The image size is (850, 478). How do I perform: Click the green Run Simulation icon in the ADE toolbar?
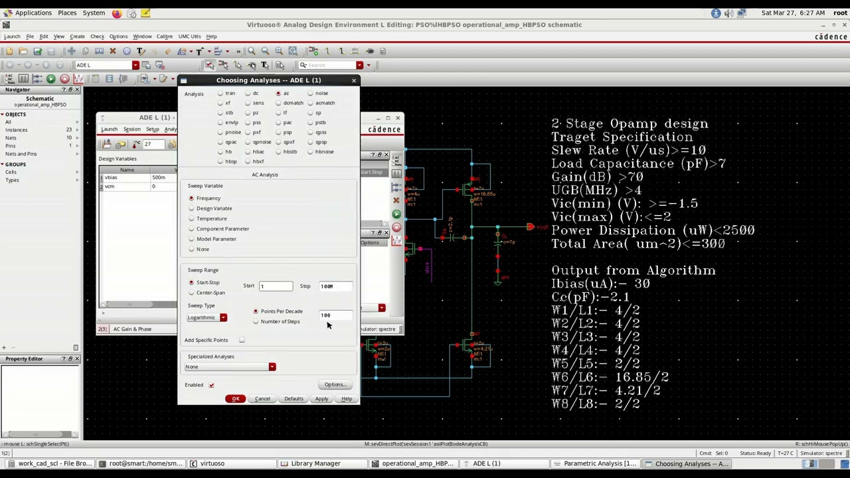point(50,79)
